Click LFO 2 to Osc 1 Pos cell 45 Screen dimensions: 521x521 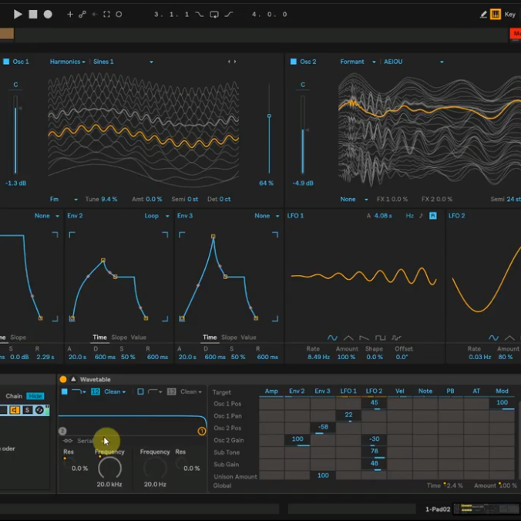pyautogui.click(x=374, y=403)
